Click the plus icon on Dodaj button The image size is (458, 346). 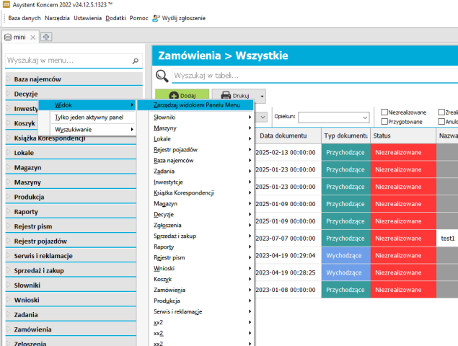click(x=174, y=96)
